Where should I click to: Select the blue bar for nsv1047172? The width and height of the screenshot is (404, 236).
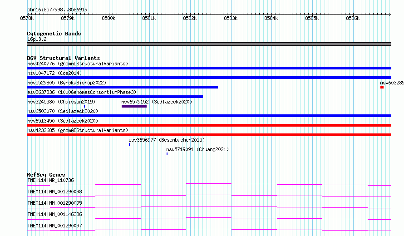point(209,78)
